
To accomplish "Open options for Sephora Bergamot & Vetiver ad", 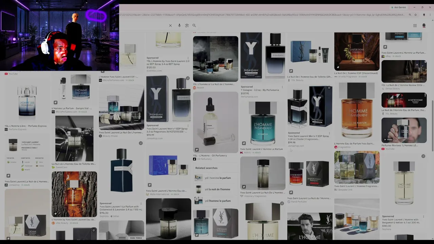I will tap(423, 216).
